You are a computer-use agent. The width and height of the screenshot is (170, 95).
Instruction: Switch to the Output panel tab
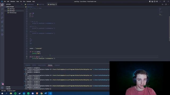pos(34,65)
